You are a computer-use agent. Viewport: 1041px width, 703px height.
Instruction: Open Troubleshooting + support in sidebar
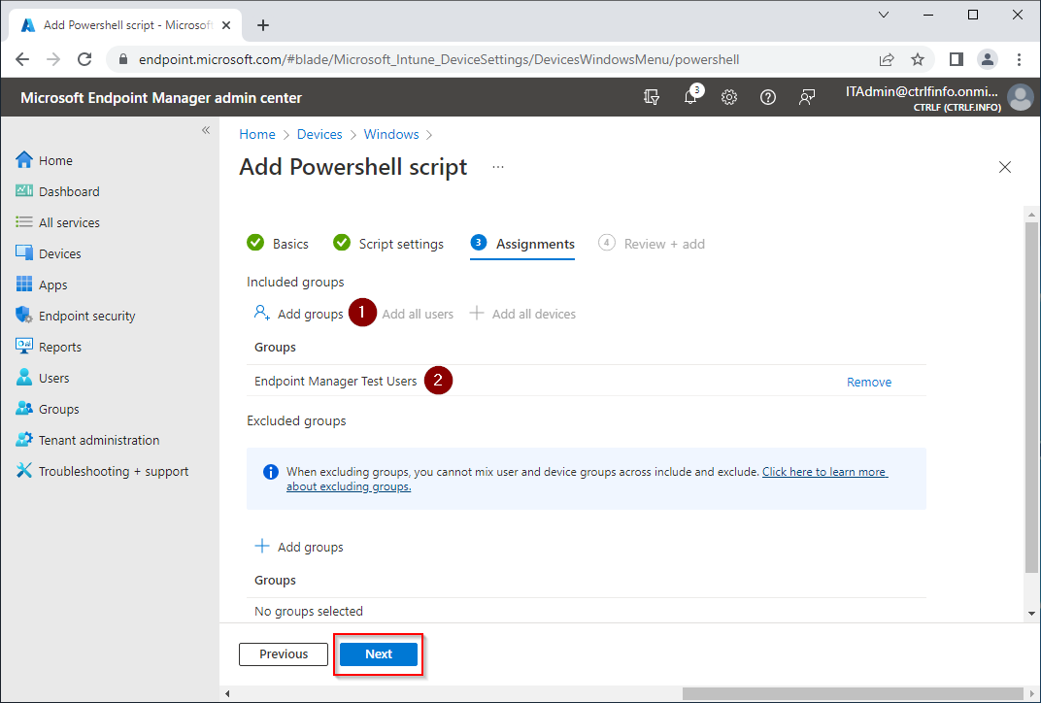pos(113,471)
